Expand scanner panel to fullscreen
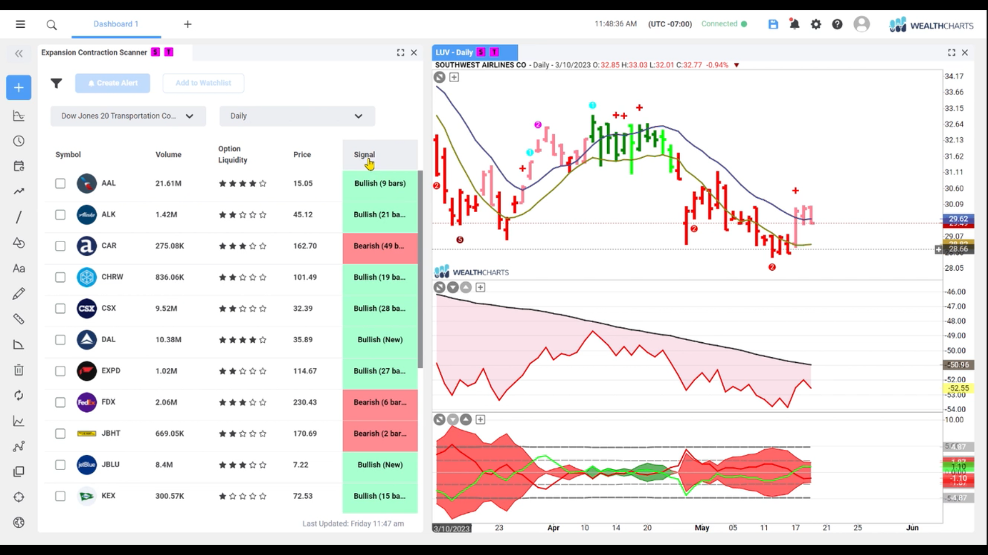988x555 pixels. [x=400, y=52]
